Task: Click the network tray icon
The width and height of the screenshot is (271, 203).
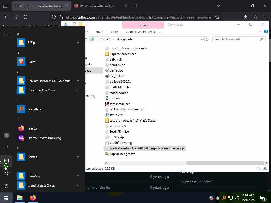Action: coord(231,198)
